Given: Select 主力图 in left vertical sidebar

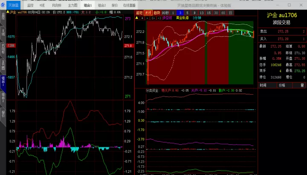Looking at the screenshot, I should coord(3,65).
